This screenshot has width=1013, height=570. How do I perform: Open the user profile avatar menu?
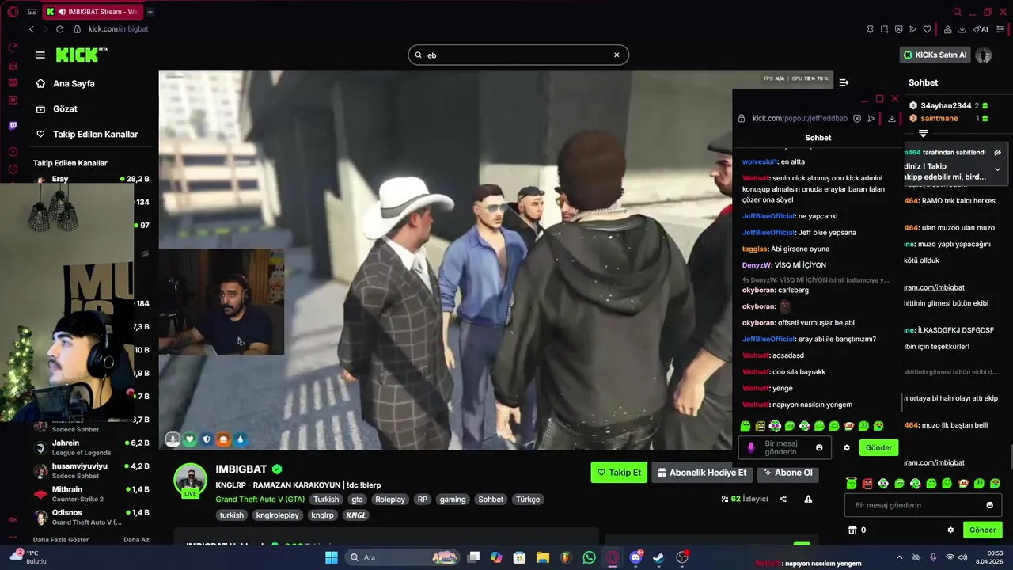[984, 55]
